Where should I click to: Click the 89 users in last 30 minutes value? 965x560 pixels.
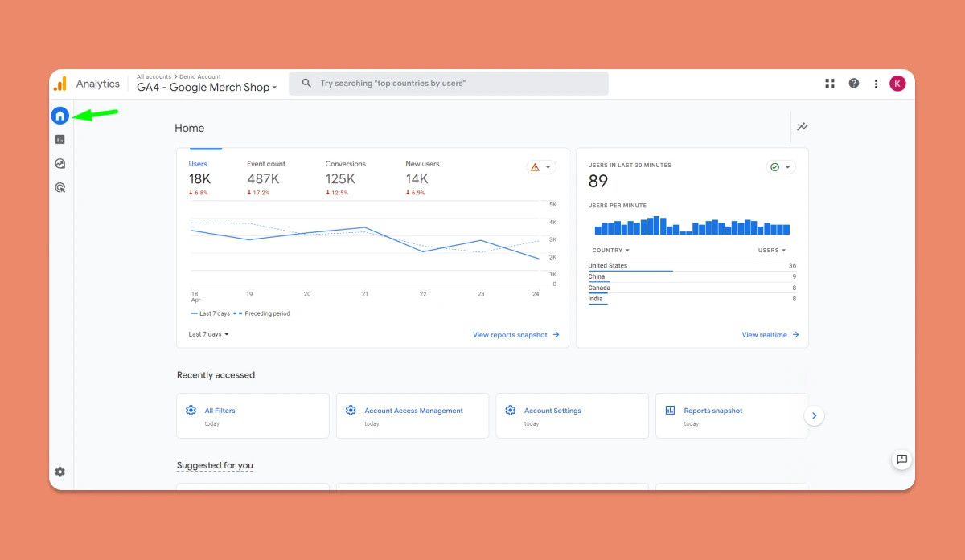(598, 182)
